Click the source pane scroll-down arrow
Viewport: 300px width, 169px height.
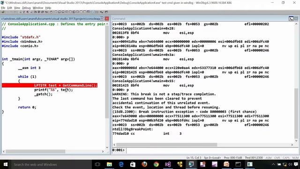[107, 147]
